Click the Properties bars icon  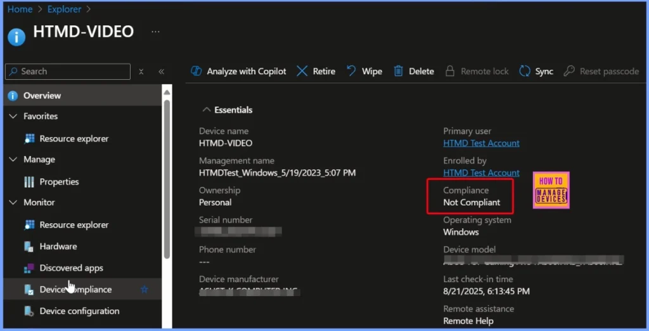pos(29,182)
